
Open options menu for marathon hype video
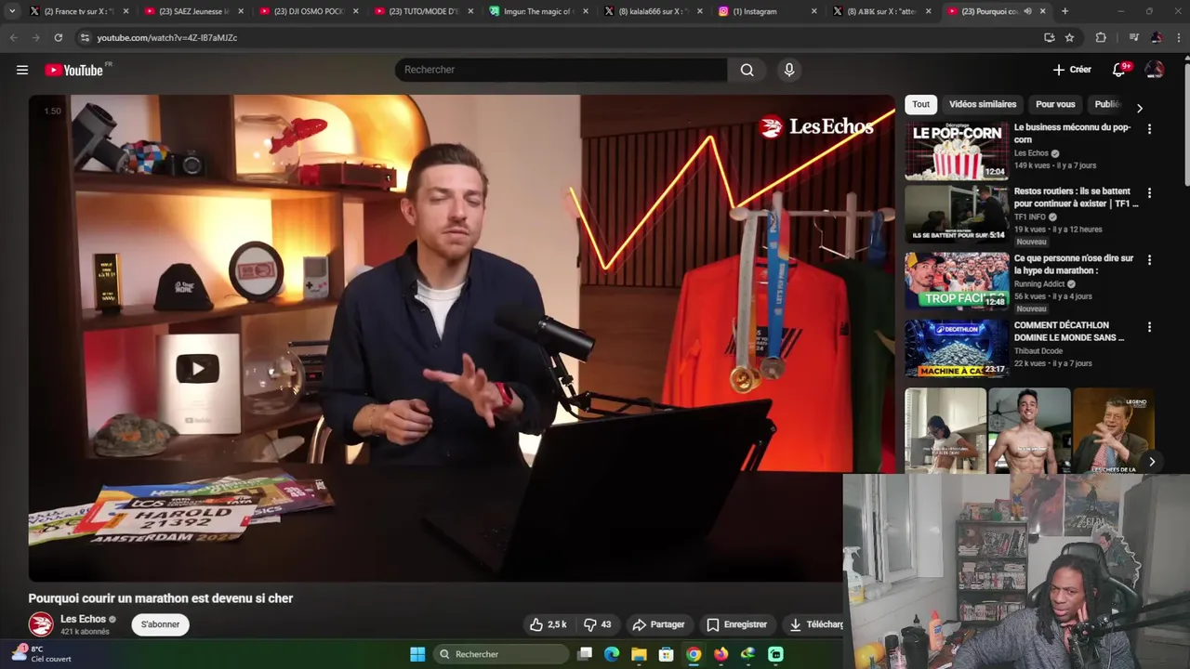[1149, 260]
